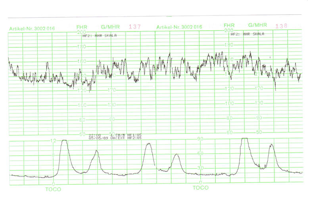
Task: Click the right 'HF2: MHR SKALA' annotation
Action: 247,34
